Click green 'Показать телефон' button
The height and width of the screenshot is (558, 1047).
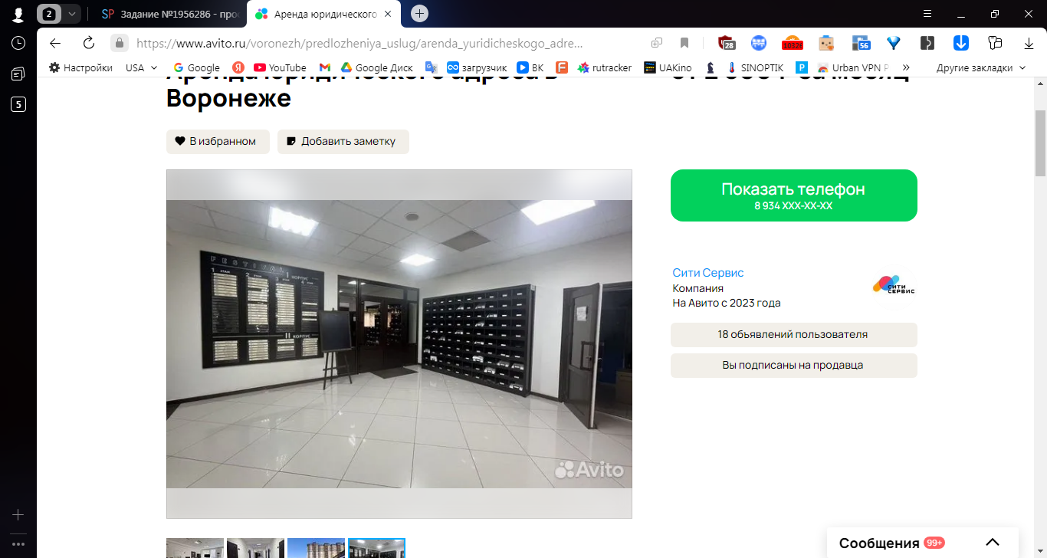[793, 195]
